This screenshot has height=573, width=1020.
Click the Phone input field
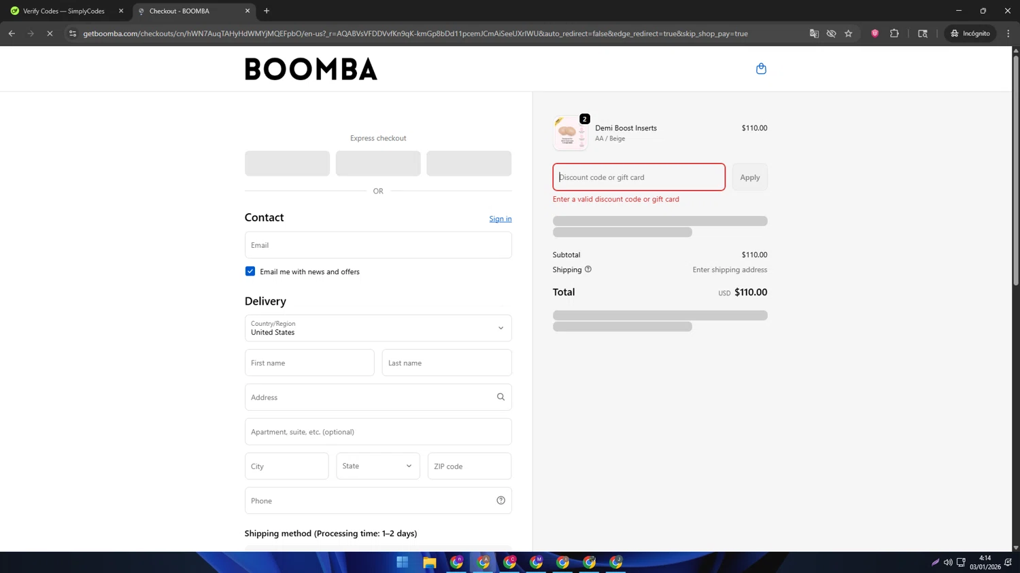pyautogui.click(x=378, y=500)
